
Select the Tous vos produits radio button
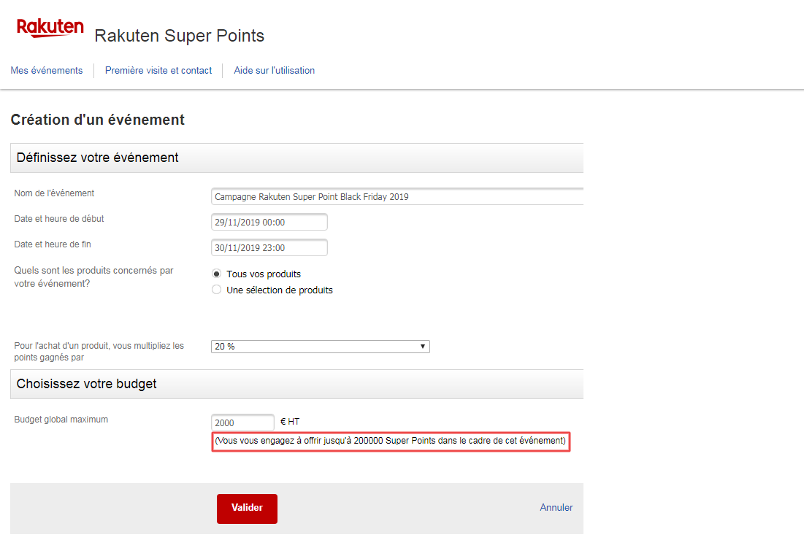pos(216,274)
